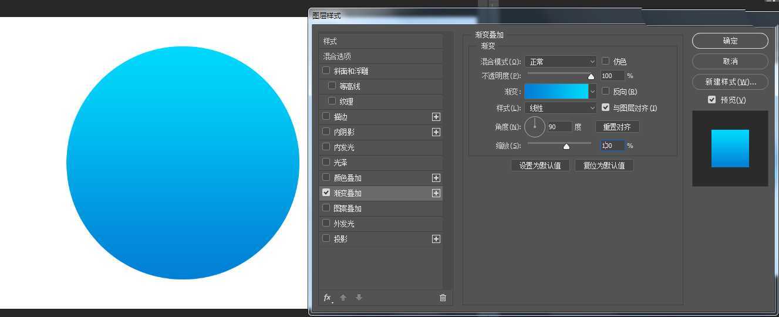
Task: Click the delete effect trash icon
Action: 443,298
